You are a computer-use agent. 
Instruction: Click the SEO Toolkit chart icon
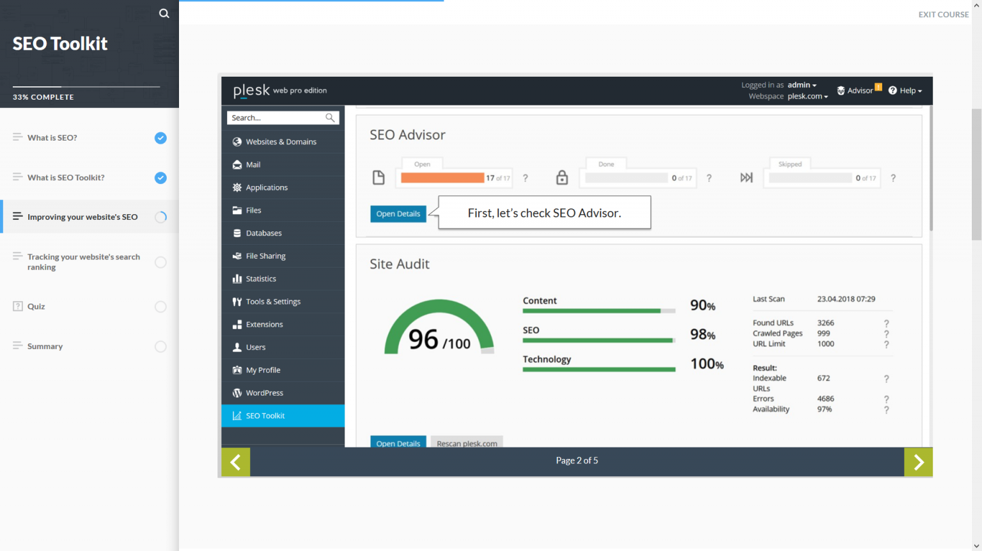tap(237, 415)
